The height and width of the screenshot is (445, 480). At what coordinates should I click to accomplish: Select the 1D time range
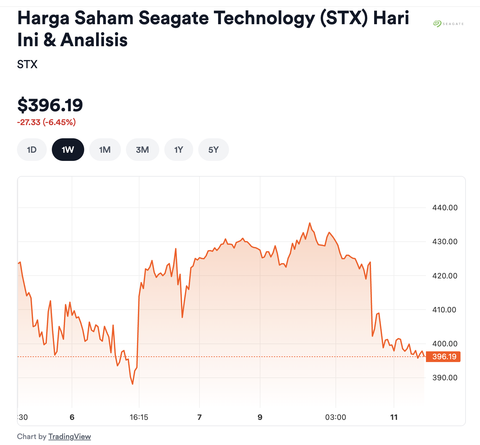click(32, 150)
